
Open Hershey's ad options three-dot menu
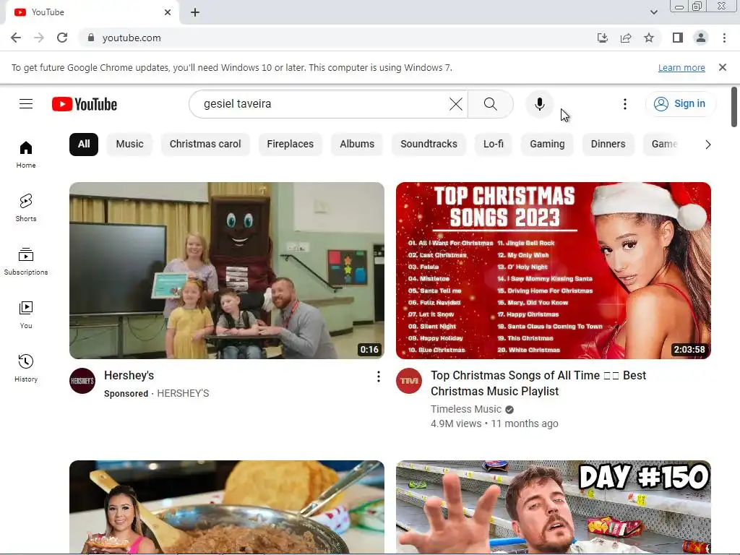pyautogui.click(x=378, y=377)
